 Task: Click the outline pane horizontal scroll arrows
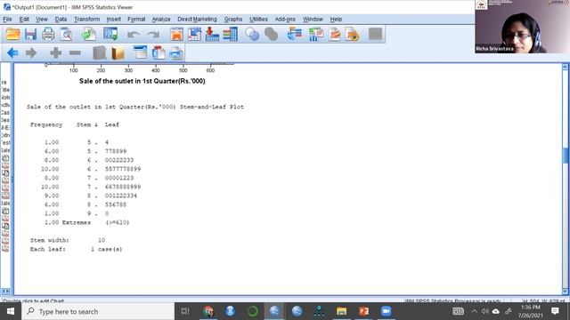[x=5, y=292]
